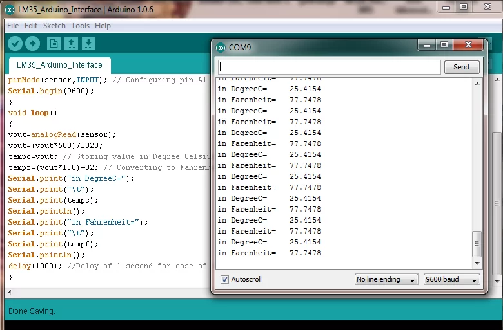503x330 pixels.
Task: Open the 'No line ending' dropdown
Action: (384, 280)
